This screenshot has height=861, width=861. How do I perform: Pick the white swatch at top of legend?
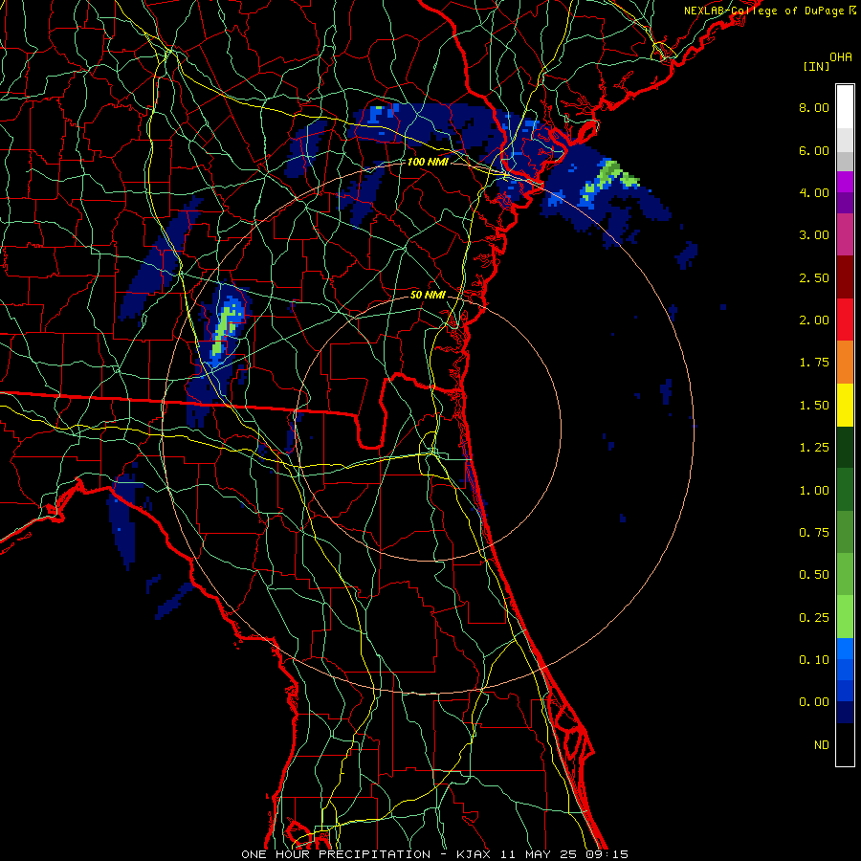pos(845,107)
